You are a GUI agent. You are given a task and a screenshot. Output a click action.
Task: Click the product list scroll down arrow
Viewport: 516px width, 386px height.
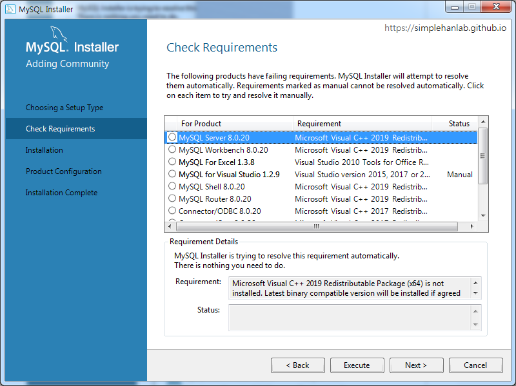click(x=482, y=216)
